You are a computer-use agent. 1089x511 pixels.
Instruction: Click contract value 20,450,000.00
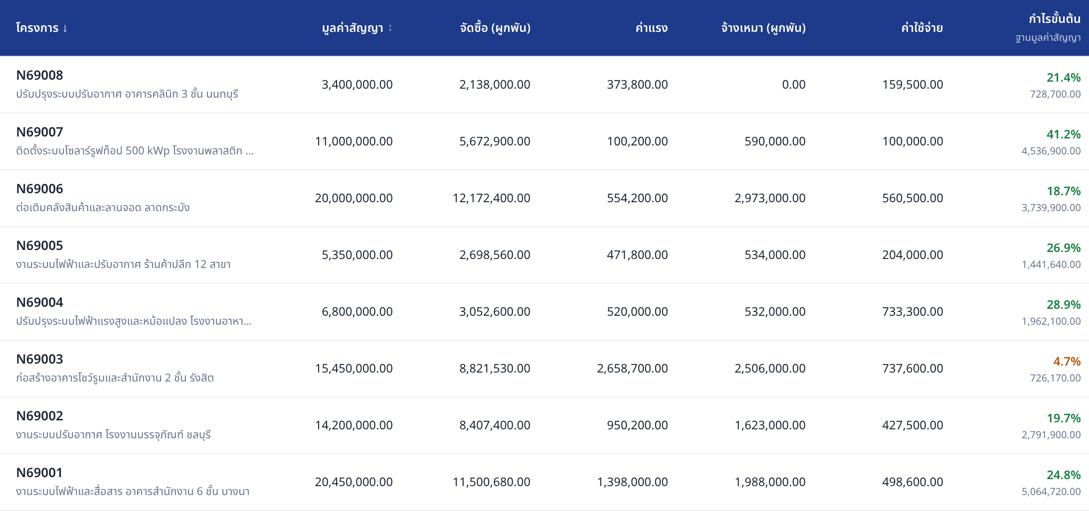[x=354, y=482]
